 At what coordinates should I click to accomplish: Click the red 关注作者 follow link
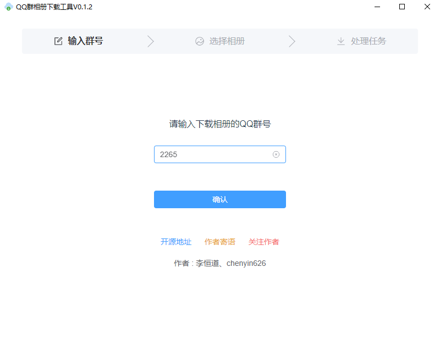click(x=263, y=242)
